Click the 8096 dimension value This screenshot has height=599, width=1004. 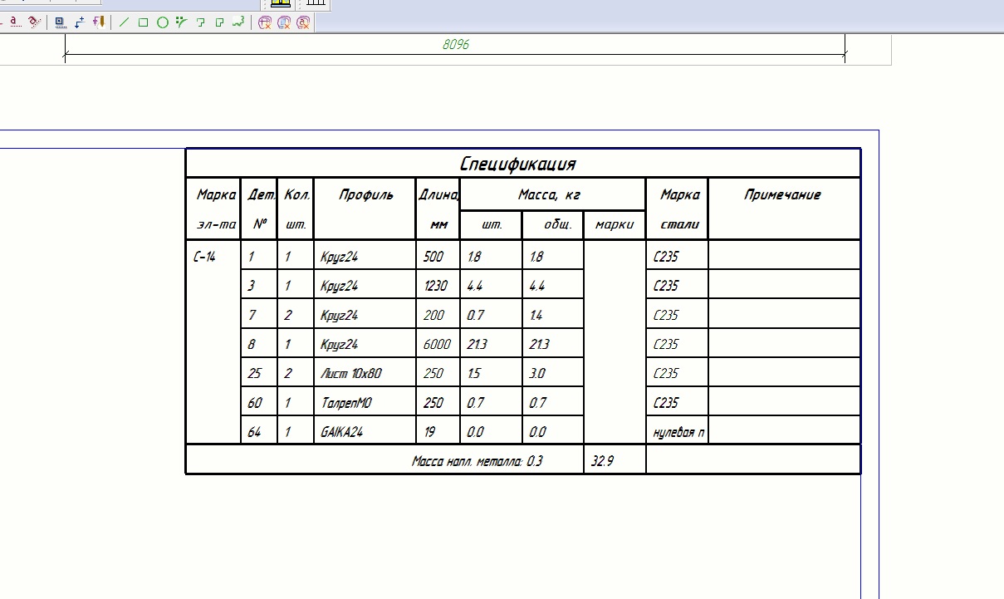click(x=456, y=44)
